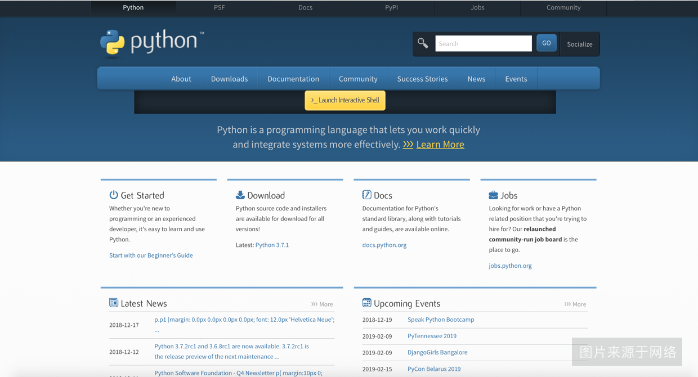
Task: Click the Download arrow icon
Action: pos(240,195)
